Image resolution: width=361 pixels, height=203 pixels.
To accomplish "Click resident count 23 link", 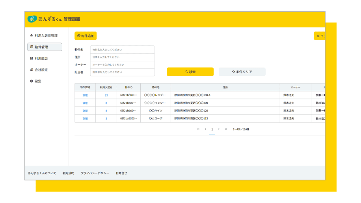I will click(106, 95).
